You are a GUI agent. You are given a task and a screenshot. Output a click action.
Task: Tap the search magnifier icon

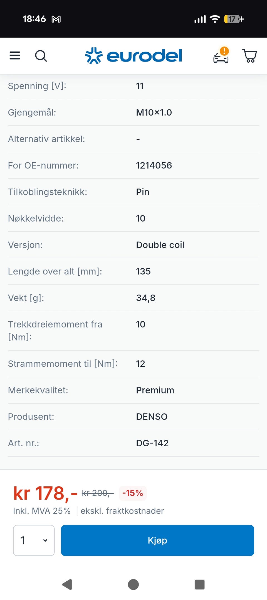tap(41, 56)
